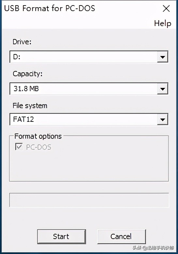This screenshot has width=178, height=254.
Task: Expand the Capacity dropdown arrow
Action: pos(162,89)
